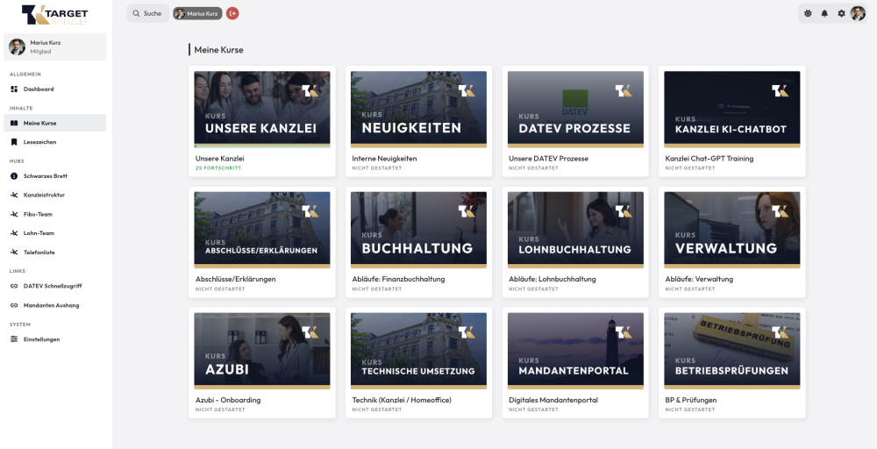This screenshot has height=449, width=877.
Task: Select Meine Kurse in sidebar
Action: (x=39, y=123)
